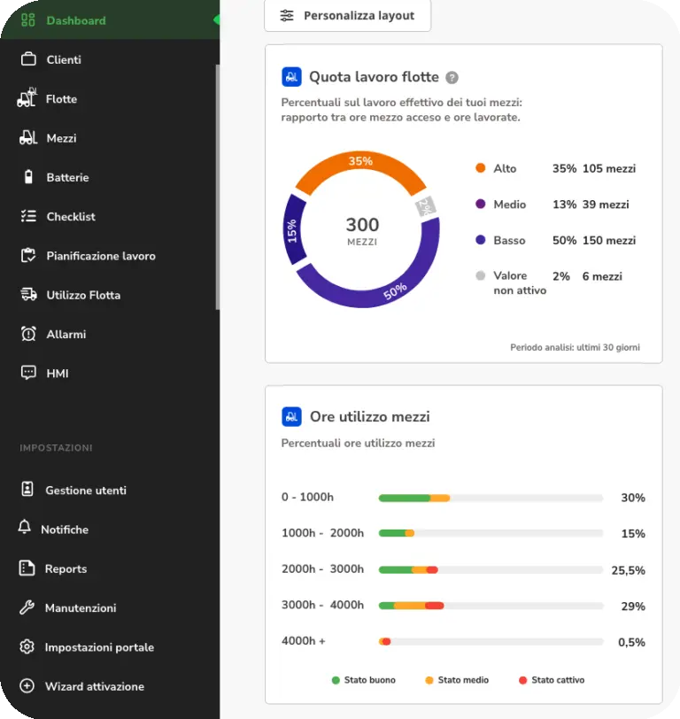Click help question mark beside Quota lavoro flotte
Image resolution: width=680 pixels, height=719 pixels.
pyautogui.click(x=452, y=78)
